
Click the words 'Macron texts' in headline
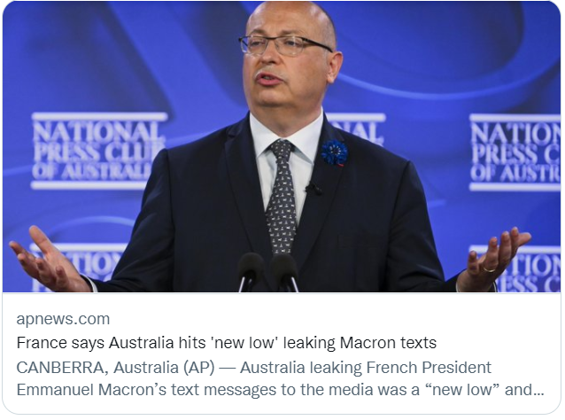coord(388,343)
